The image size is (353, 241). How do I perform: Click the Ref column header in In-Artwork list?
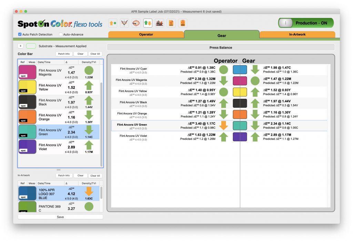tap(22, 184)
